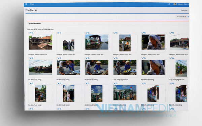The width and height of the screenshot is (202, 126).
Task: Follow the Trang chủ breadcrumb link
Action: [x=184, y=10]
